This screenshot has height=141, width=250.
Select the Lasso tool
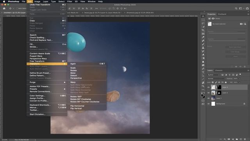203,23
